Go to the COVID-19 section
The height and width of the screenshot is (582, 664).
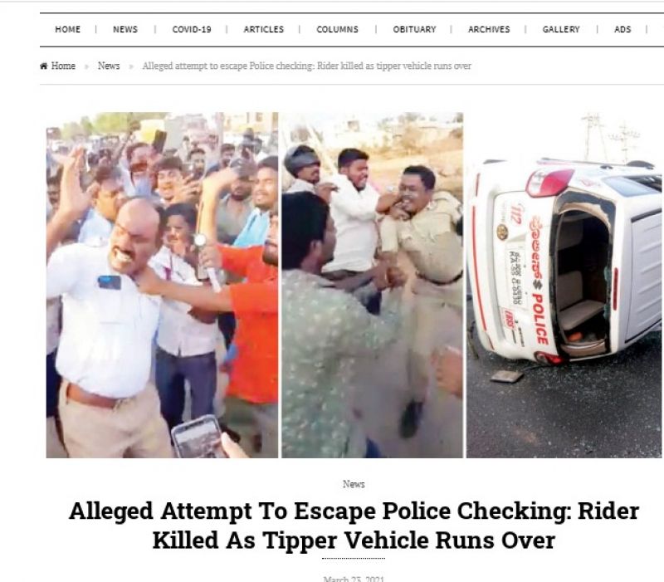(192, 29)
